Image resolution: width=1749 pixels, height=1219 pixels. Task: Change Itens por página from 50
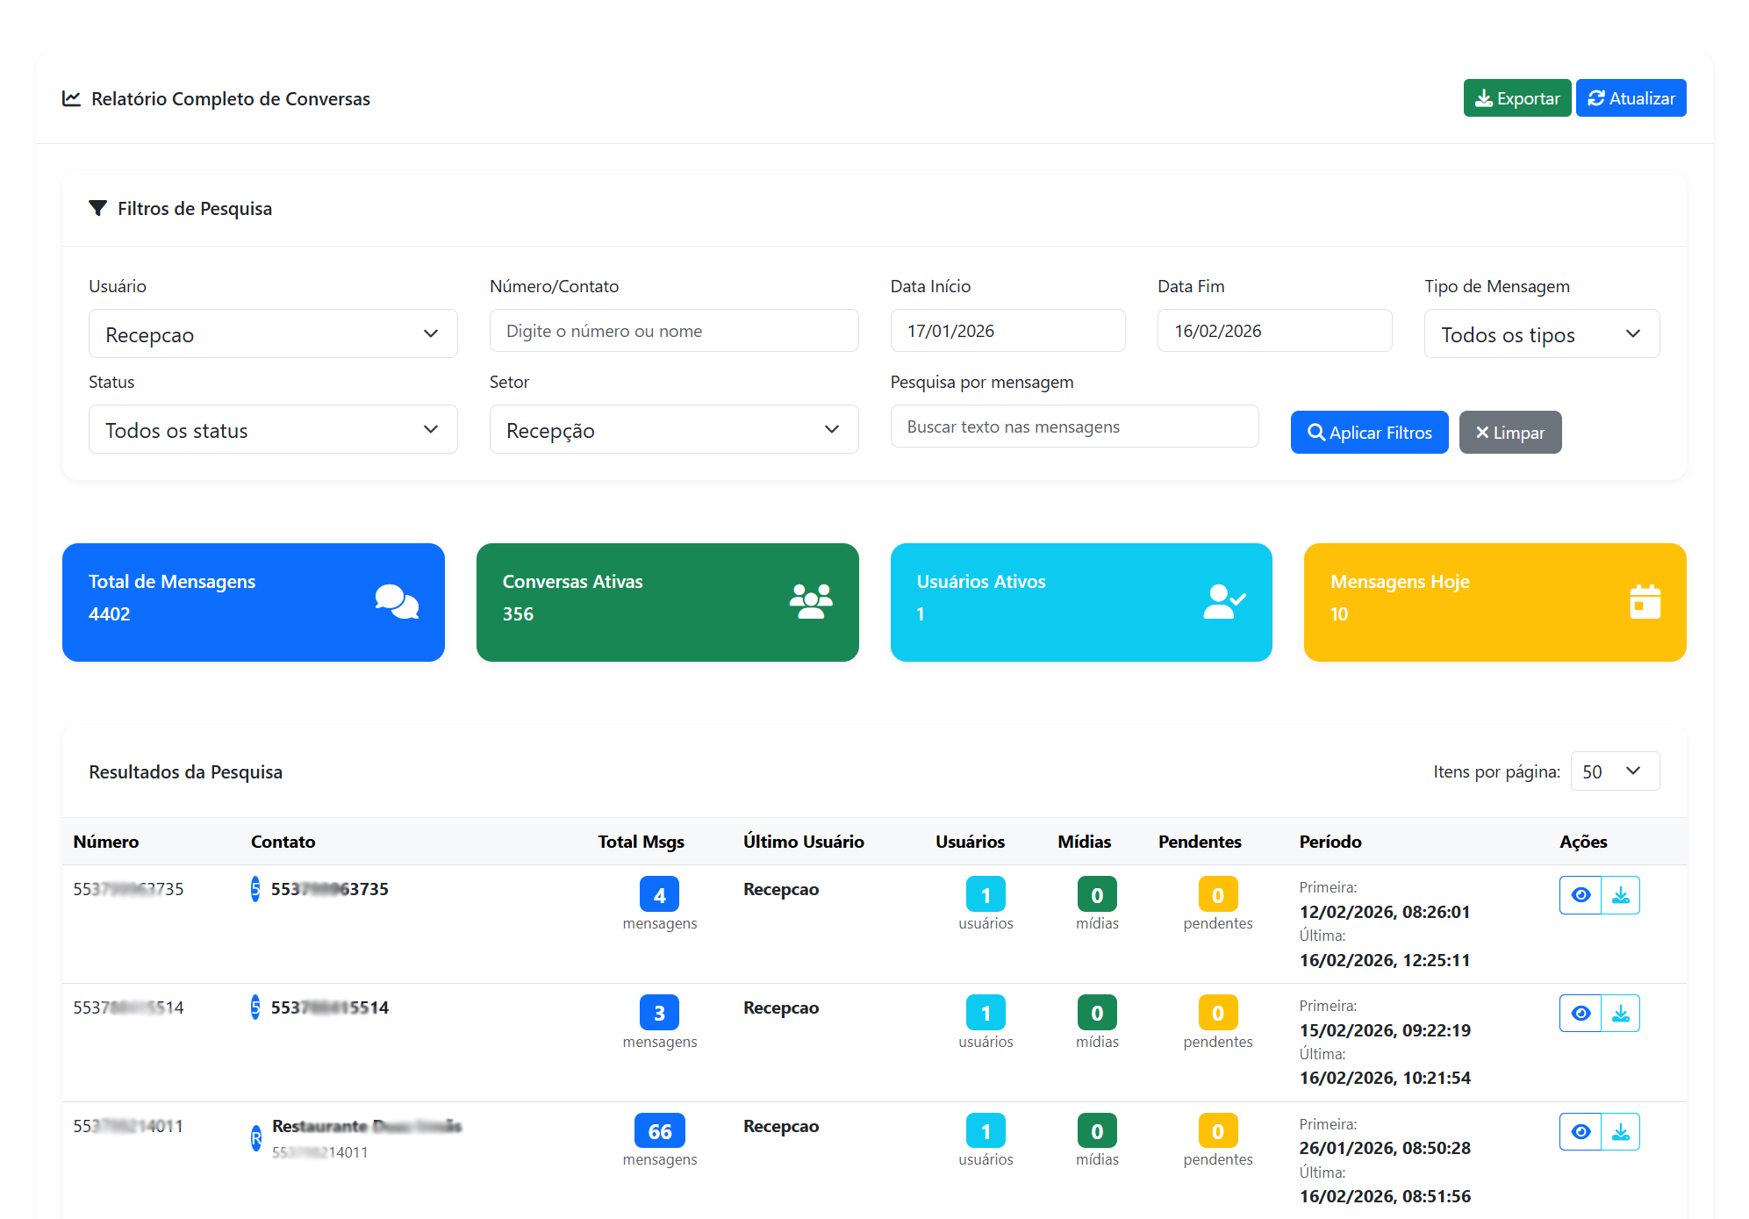tap(1614, 771)
